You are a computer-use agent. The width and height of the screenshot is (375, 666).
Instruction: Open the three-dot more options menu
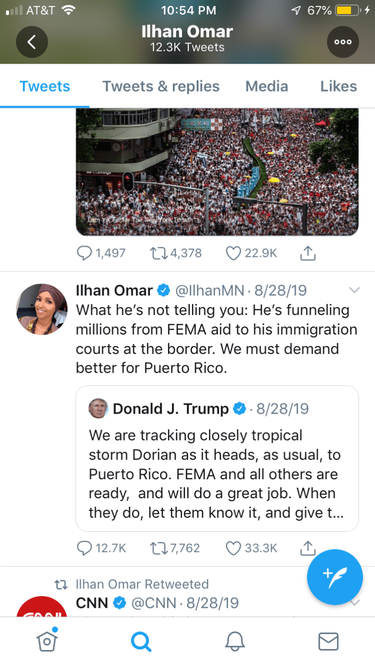(x=343, y=42)
